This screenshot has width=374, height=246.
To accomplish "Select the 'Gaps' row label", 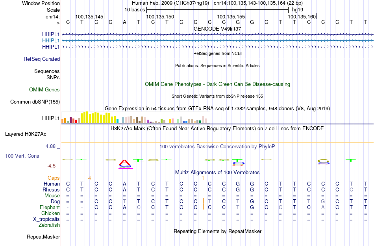I will click(x=54, y=178).
